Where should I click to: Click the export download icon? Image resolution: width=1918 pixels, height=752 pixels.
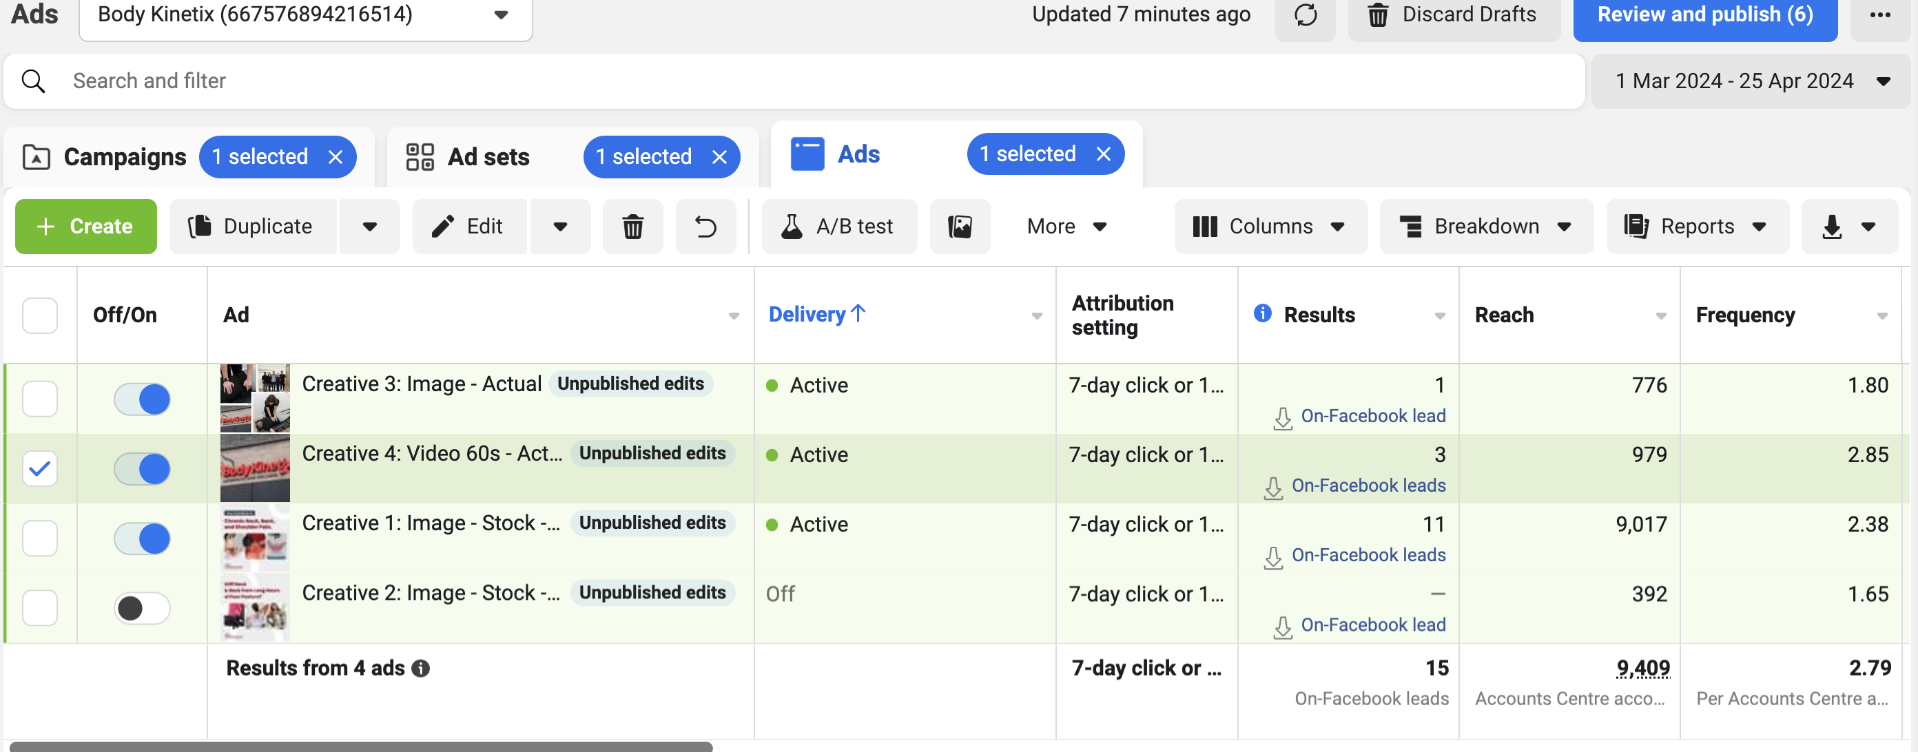(1832, 227)
